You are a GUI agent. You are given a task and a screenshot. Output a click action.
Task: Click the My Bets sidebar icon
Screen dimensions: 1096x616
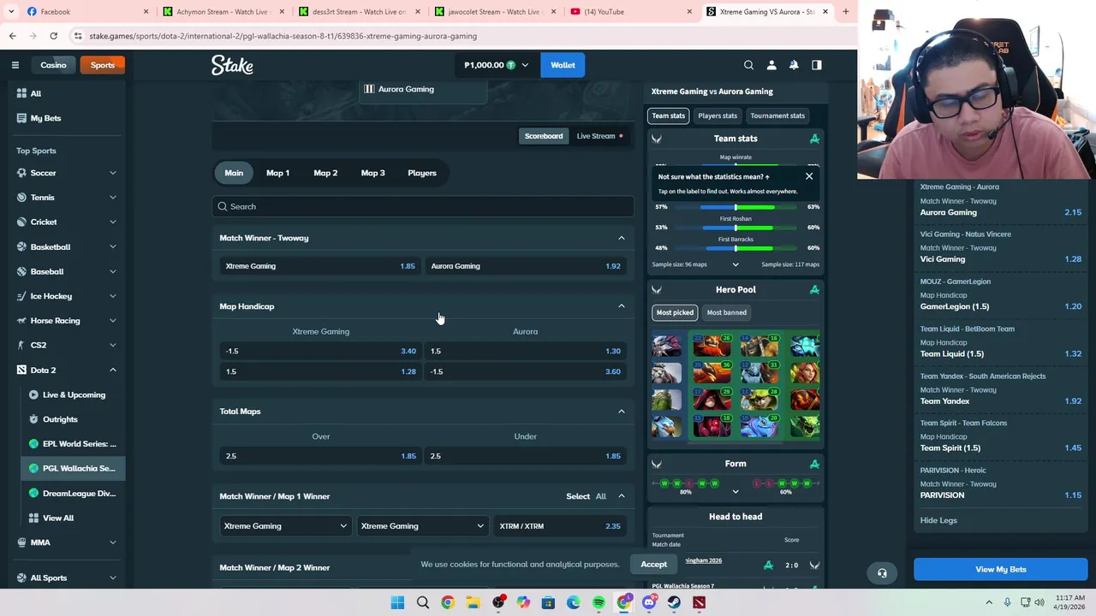pos(22,118)
